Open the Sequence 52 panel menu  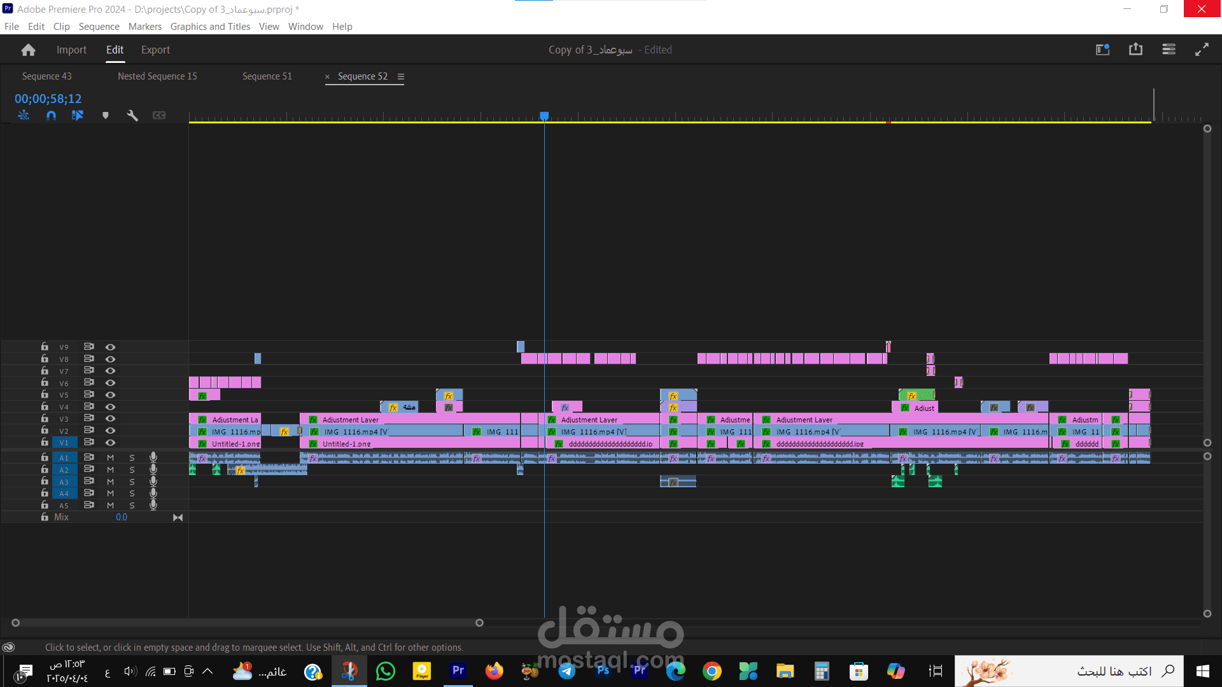click(x=401, y=76)
